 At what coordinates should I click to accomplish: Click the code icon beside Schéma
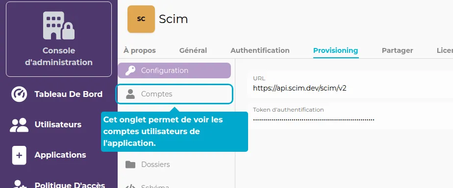tap(130, 186)
